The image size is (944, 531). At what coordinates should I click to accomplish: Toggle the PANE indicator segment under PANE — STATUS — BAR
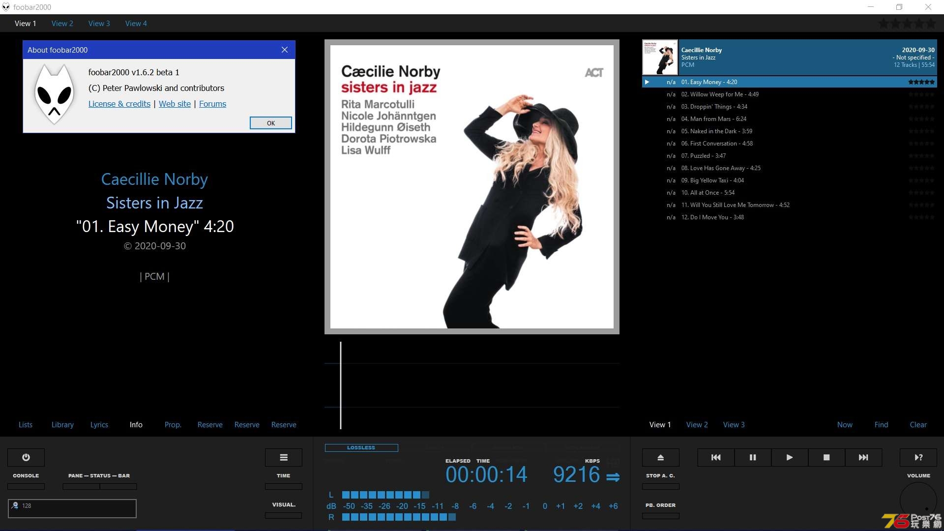point(81,486)
